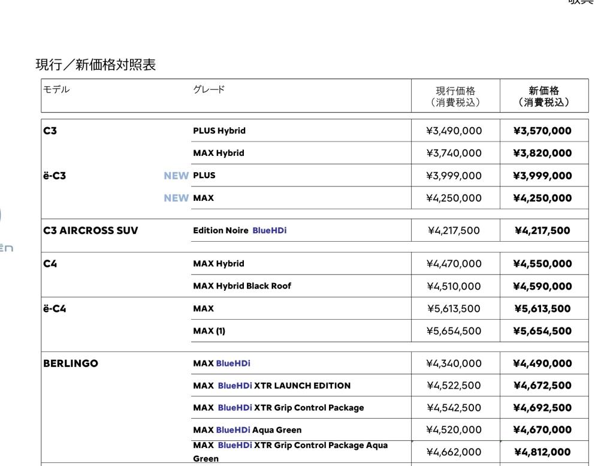Select the BERLINGO model name
The width and height of the screenshot is (613, 466).
[71, 363]
